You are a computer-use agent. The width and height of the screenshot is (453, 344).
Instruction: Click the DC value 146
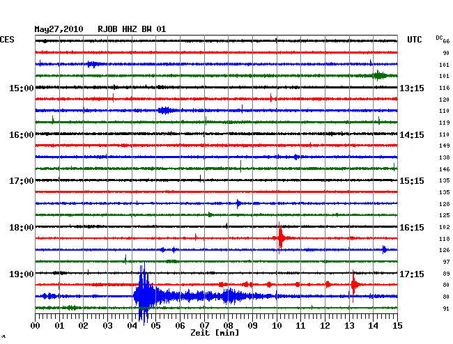tap(445, 169)
